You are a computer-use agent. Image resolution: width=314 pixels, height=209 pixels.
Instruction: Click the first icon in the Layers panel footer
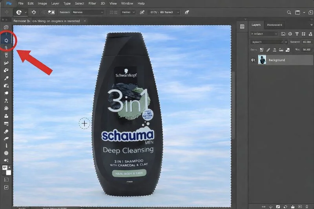(x=264, y=207)
